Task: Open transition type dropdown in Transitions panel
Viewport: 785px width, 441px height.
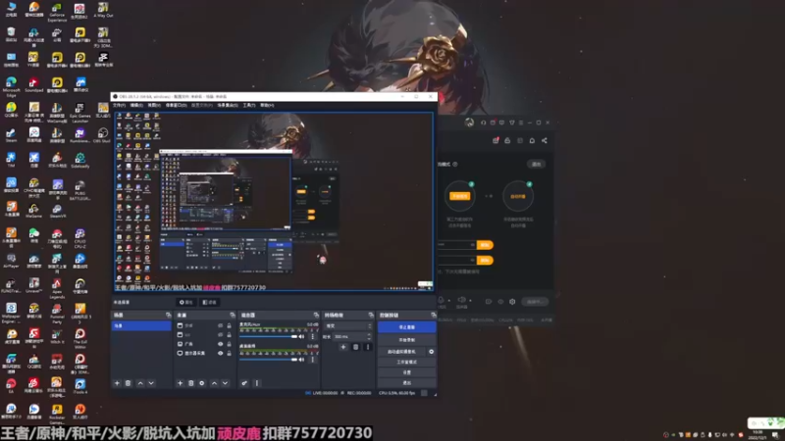Action: tap(349, 326)
